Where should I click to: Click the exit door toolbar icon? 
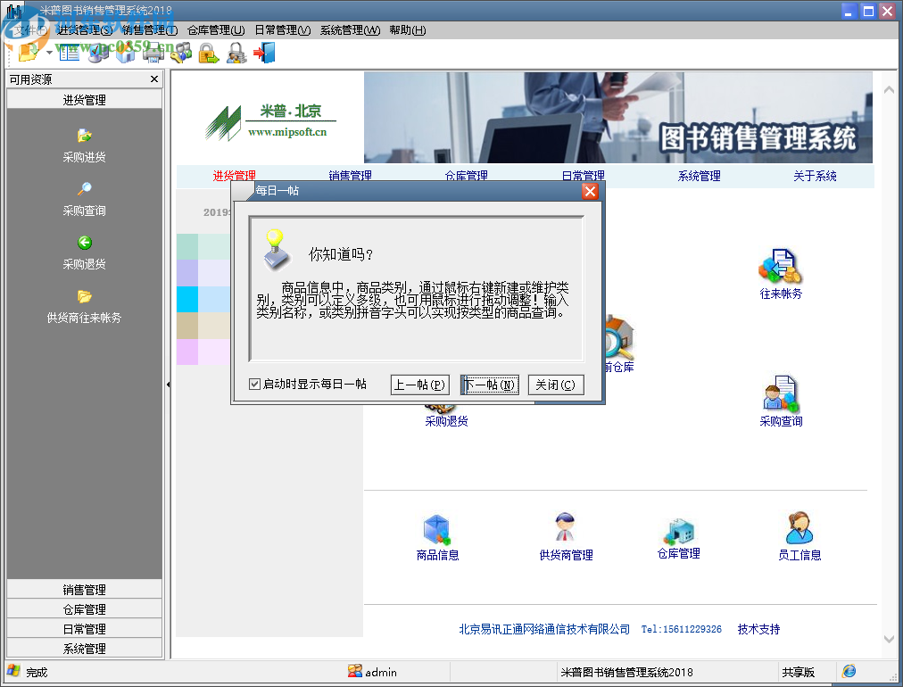[264, 53]
